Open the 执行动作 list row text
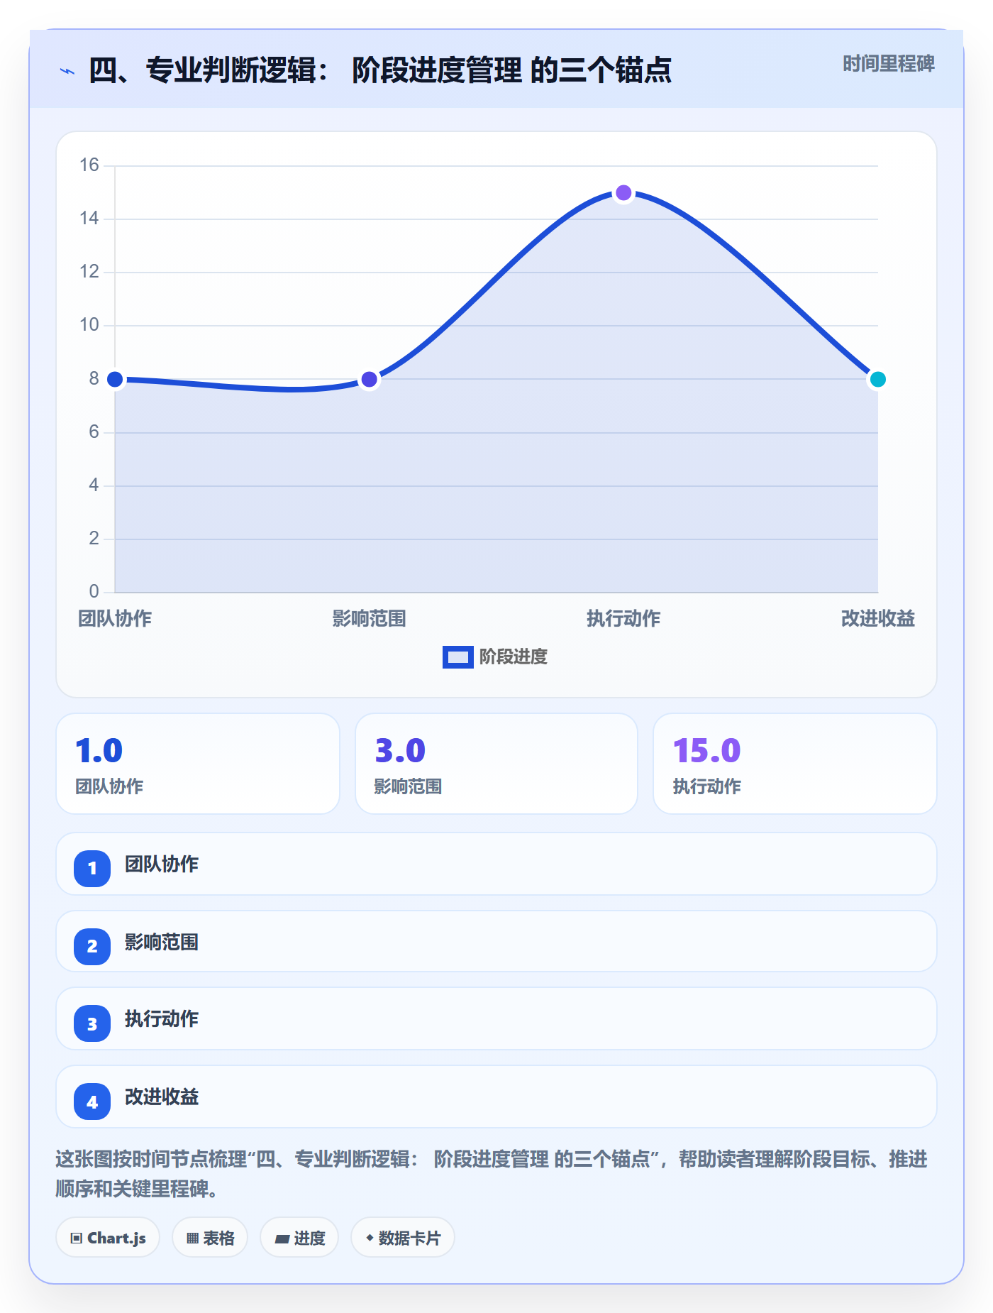 click(x=162, y=1019)
